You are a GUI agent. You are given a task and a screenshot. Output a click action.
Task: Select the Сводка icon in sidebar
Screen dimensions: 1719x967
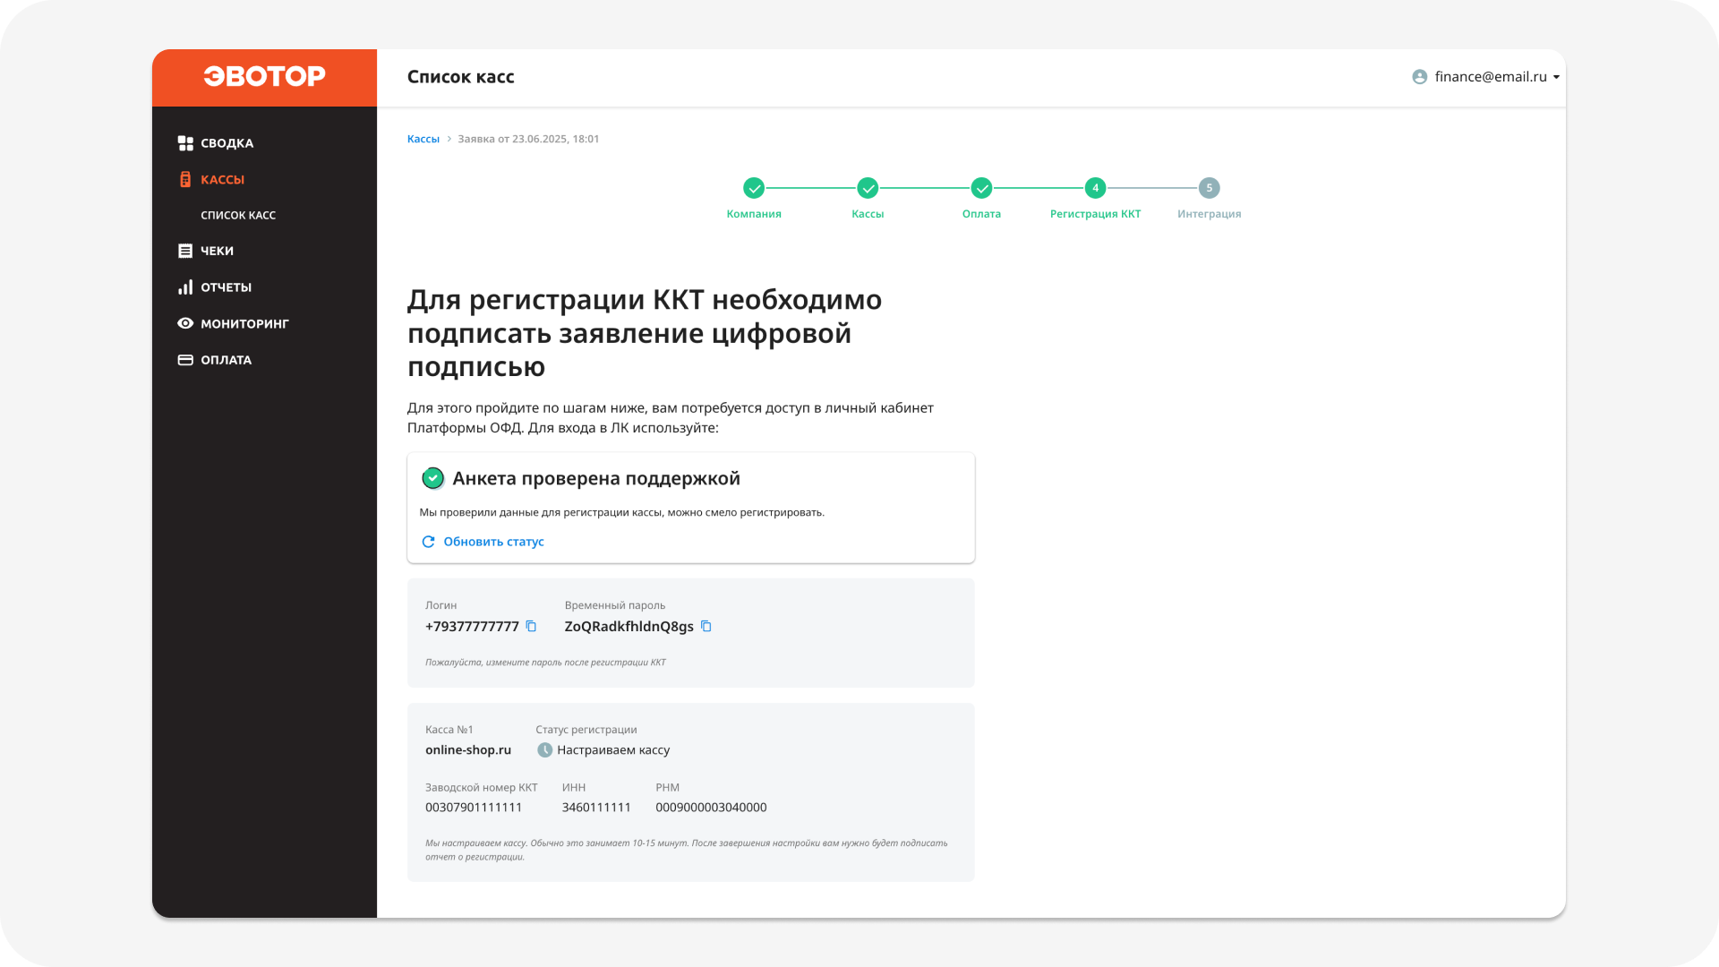(x=185, y=142)
